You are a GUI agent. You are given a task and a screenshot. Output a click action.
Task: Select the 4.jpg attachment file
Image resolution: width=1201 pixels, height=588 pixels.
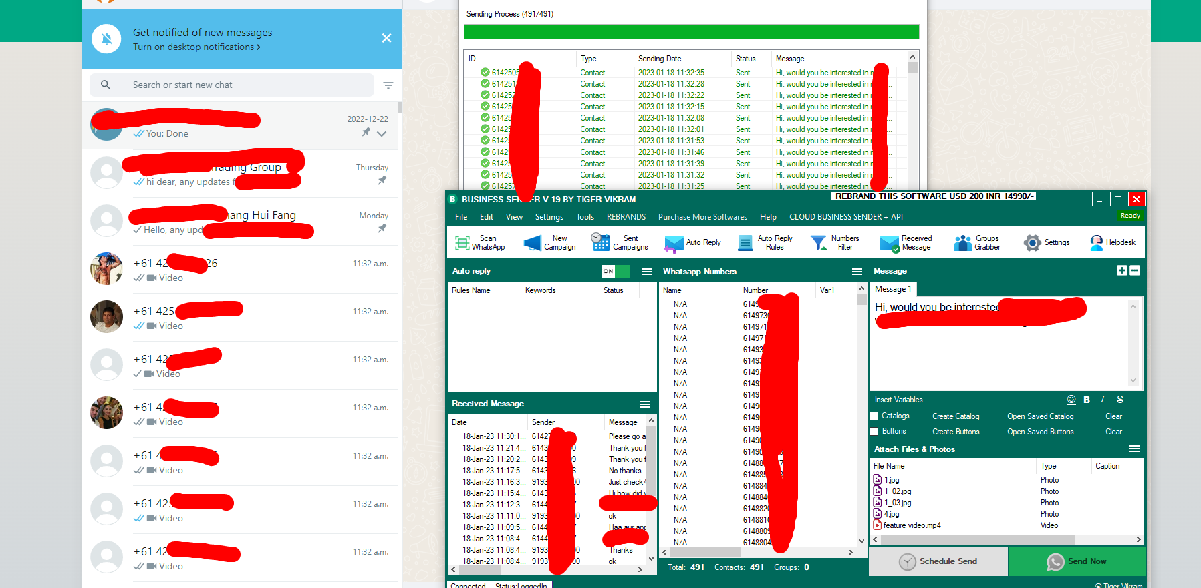coord(886,514)
